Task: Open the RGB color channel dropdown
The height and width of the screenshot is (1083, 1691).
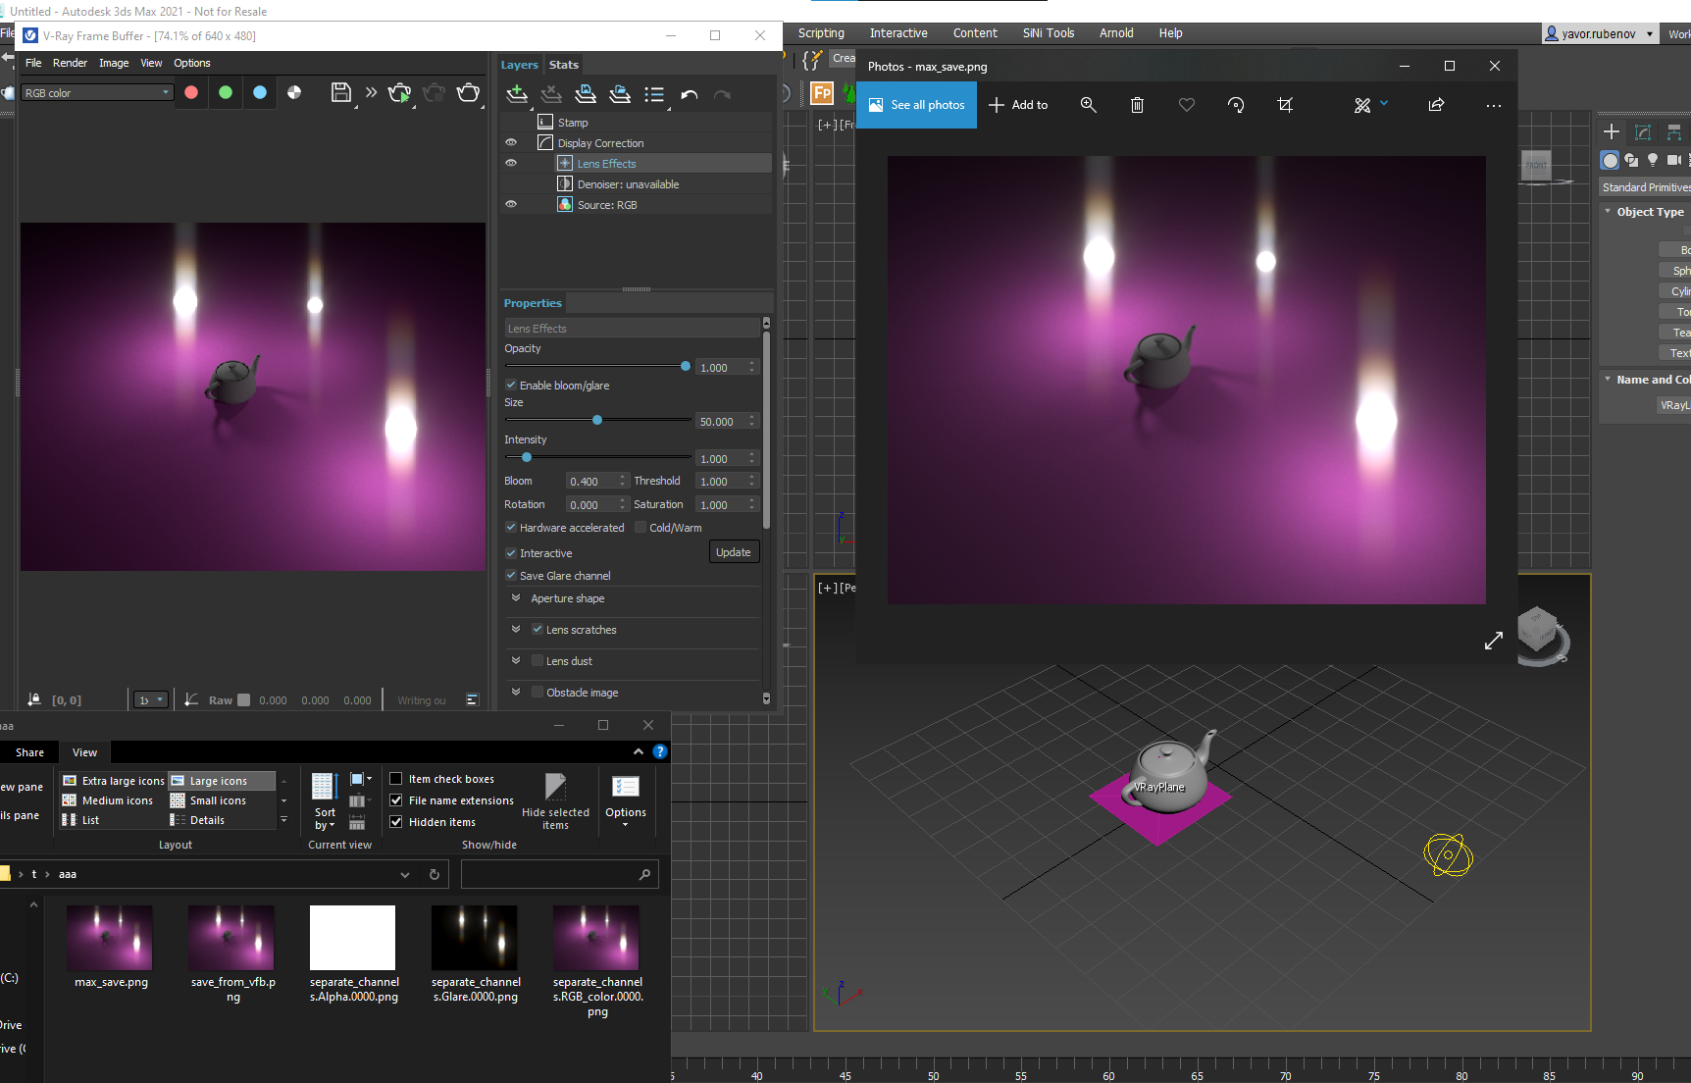Action: tap(97, 93)
